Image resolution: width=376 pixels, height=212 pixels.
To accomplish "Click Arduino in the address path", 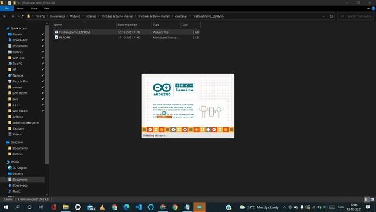I will pyautogui.click(x=75, y=16).
